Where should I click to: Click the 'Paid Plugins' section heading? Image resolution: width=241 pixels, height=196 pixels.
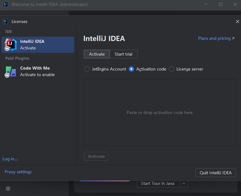(17, 58)
